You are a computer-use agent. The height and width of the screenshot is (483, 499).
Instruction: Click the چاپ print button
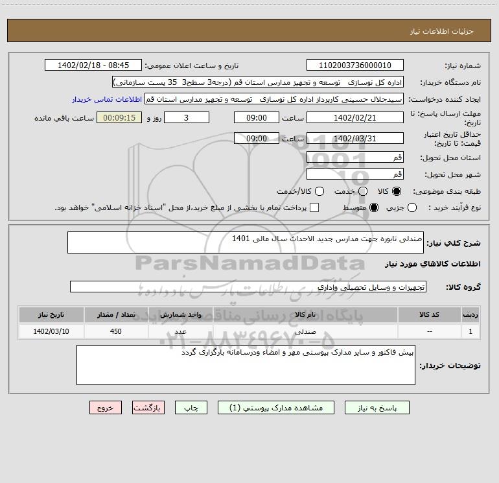(191, 408)
